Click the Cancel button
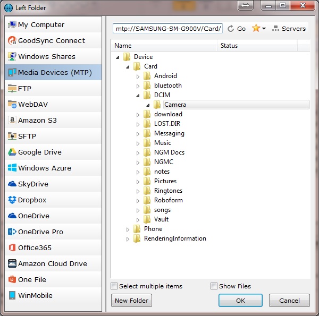The height and width of the screenshot is (316, 319). [x=289, y=301]
